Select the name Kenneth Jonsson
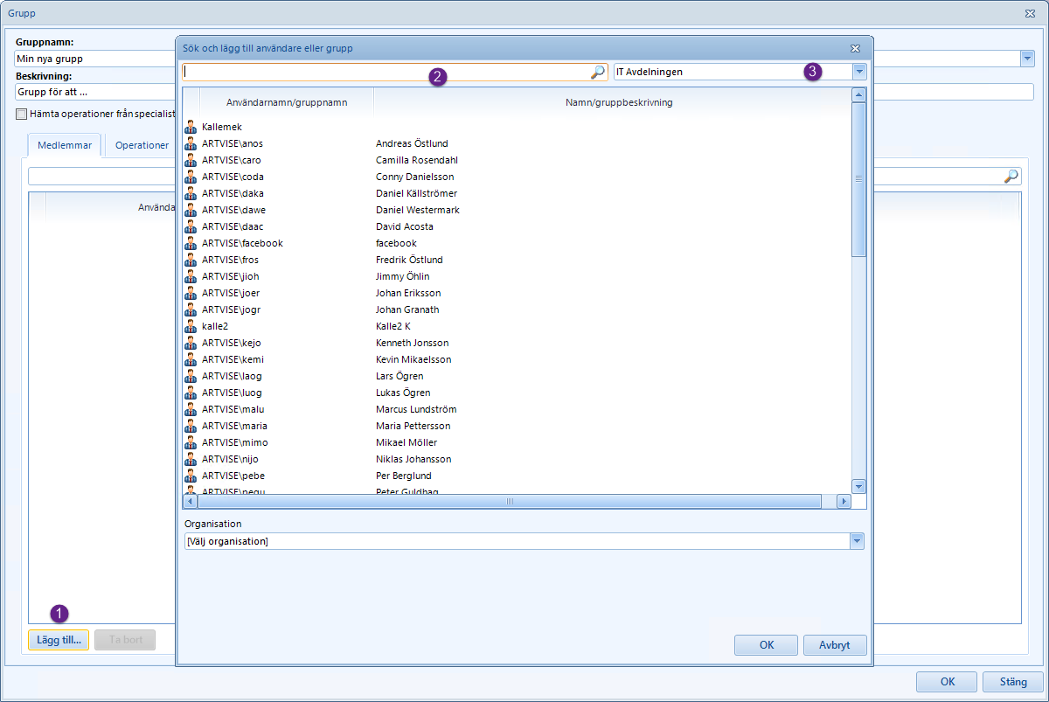Image resolution: width=1049 pixels, height=702 pixels. pyautogui.click(x=411, y=344)
